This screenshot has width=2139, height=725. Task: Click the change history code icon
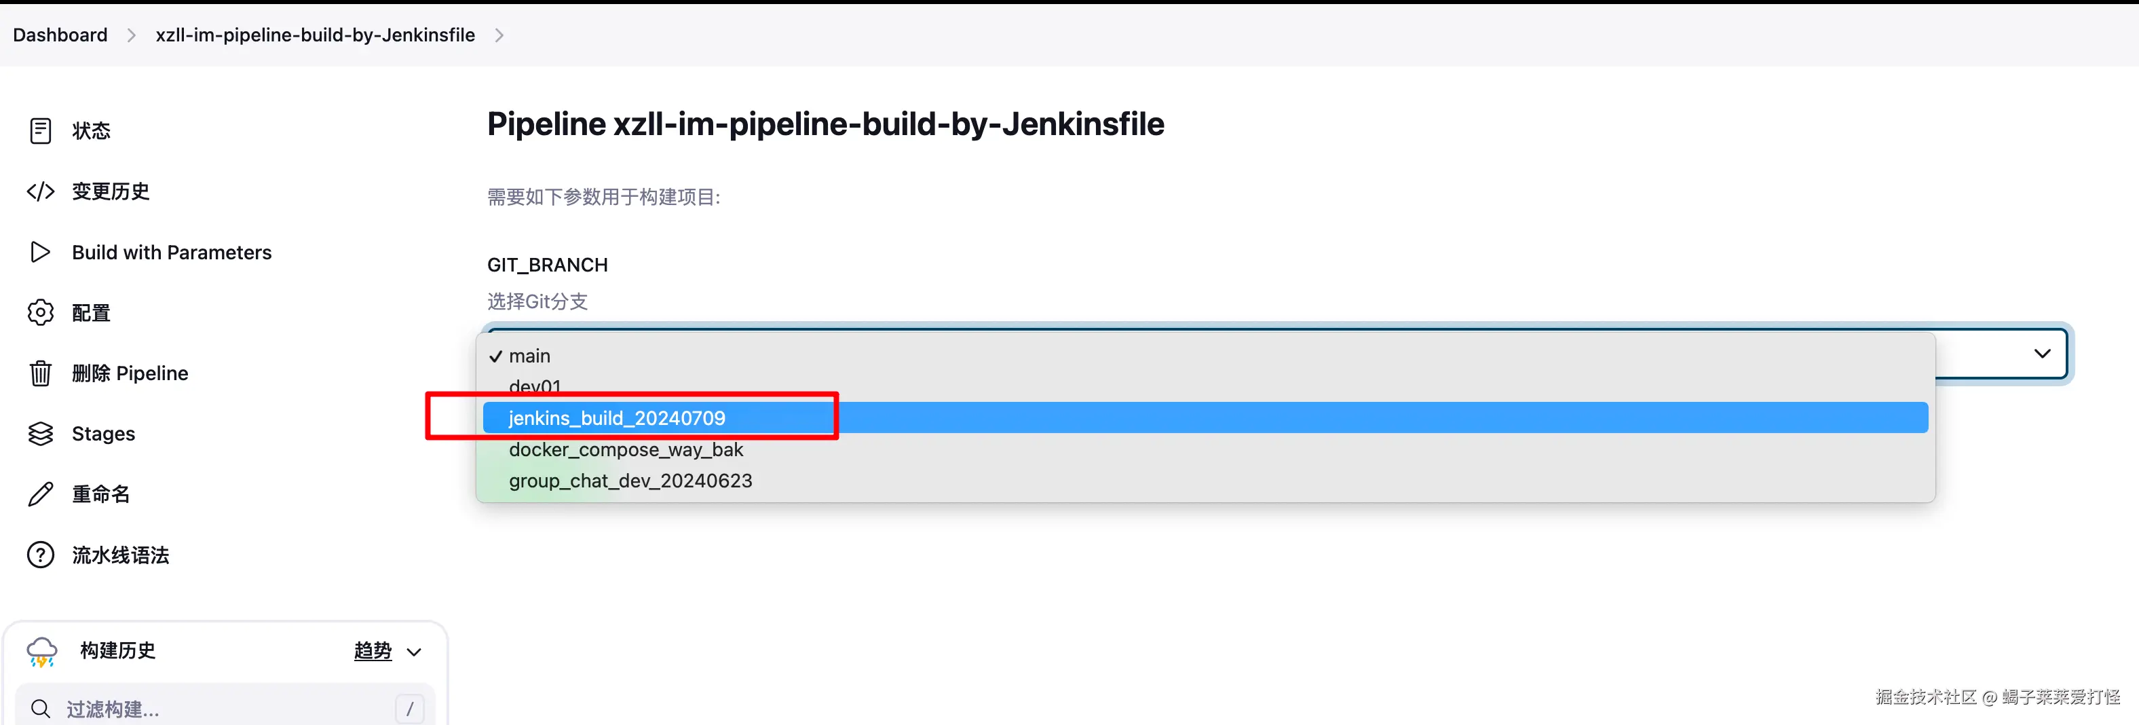[x=40, y=191]
